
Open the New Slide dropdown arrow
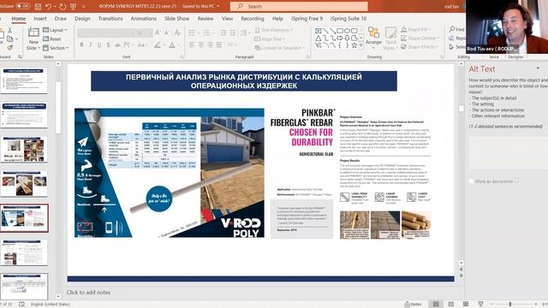[x=39, y=48]
